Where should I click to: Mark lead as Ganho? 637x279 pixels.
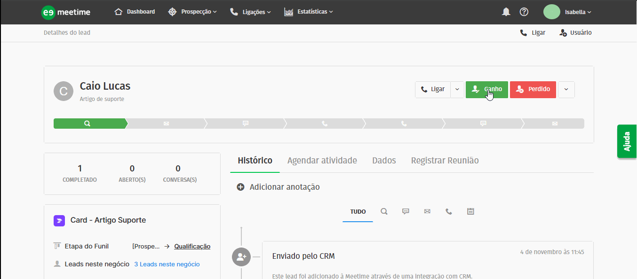pyautogui.click(x=486, y=89)
